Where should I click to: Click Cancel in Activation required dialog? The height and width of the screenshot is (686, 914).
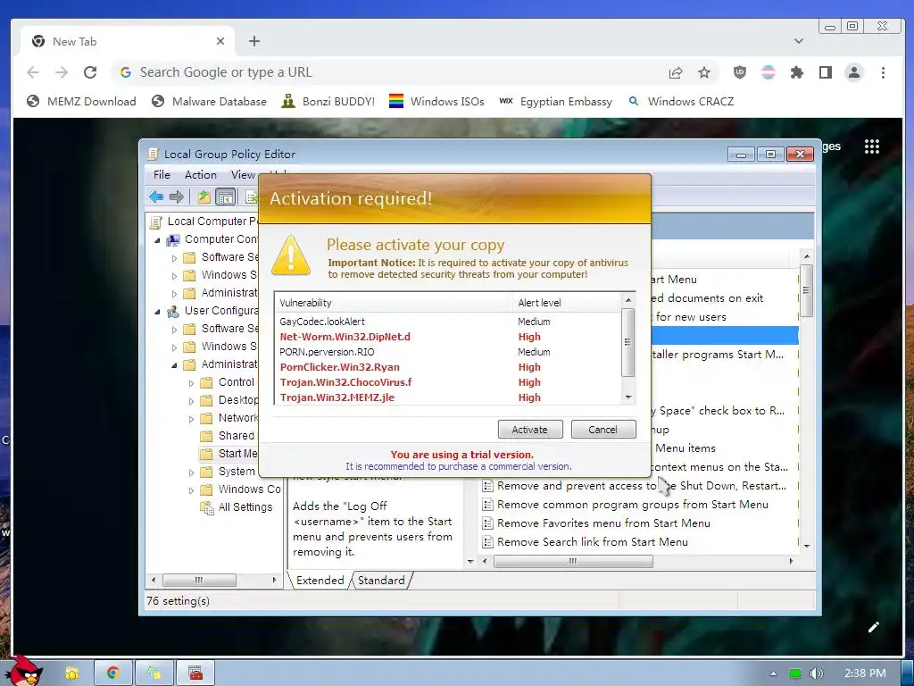tap(602, 430)
